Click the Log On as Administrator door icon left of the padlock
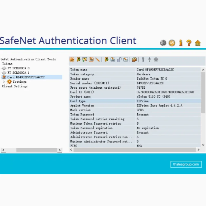The height and width of the screenshot is (206, 206). point(107,60)
